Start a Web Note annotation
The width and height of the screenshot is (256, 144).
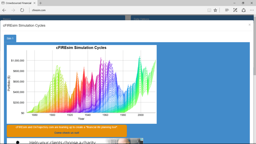tap(235, 10)
